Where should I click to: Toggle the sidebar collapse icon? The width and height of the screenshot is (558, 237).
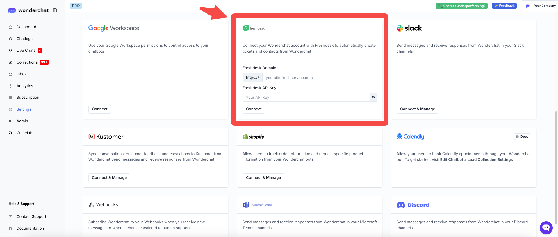[55, 10]
